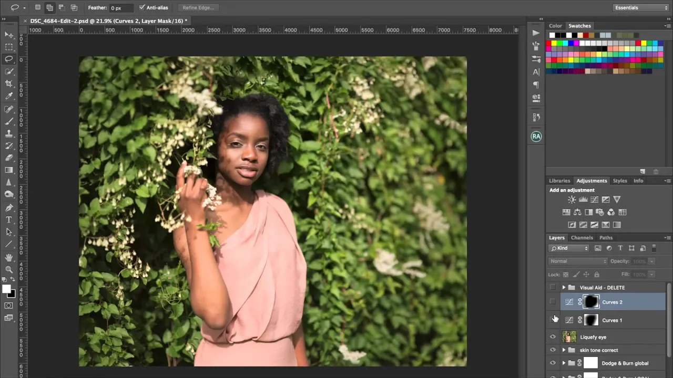
Task: Select the Move tool
Action: [x=9, y=35]
